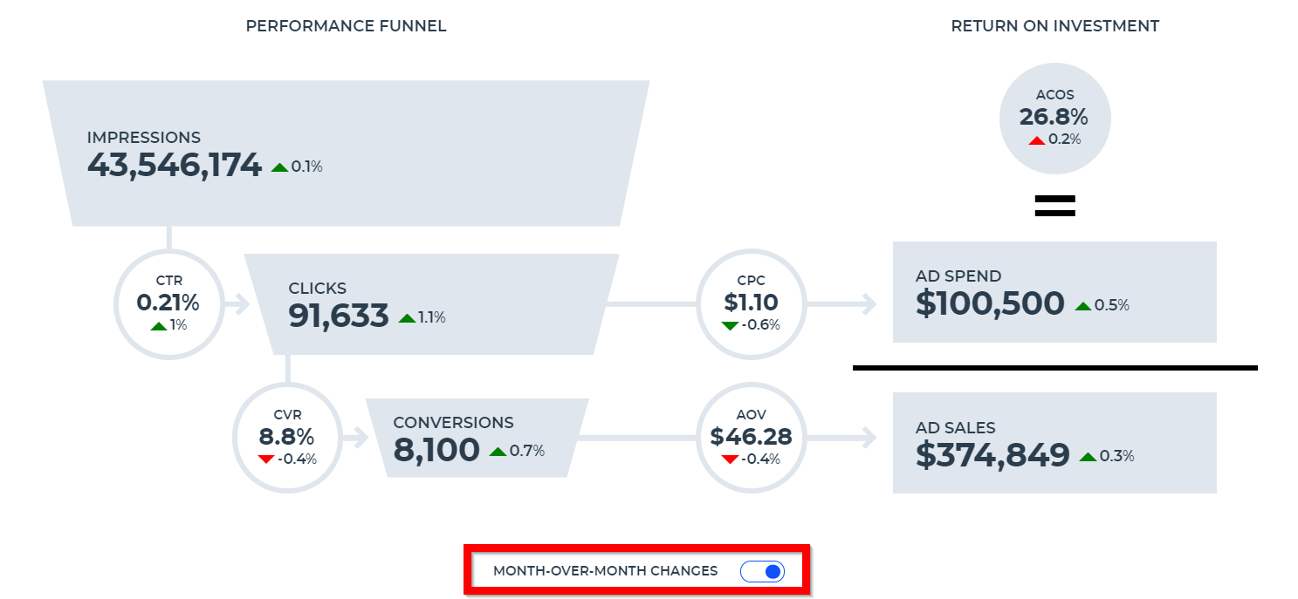Open the Return On Investment section
This screenshot has height=599, width=1298.
pos(1054,25)
